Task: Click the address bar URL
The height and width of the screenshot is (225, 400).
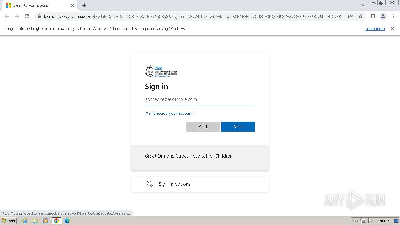Action: point(194,16)
